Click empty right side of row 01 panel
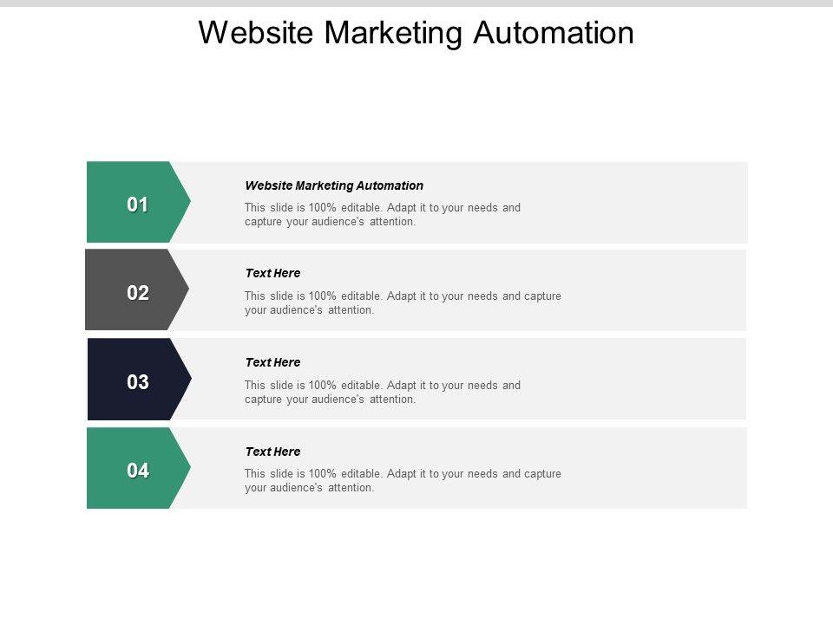The height and width of the screenshot is (624, 833). 659,203
